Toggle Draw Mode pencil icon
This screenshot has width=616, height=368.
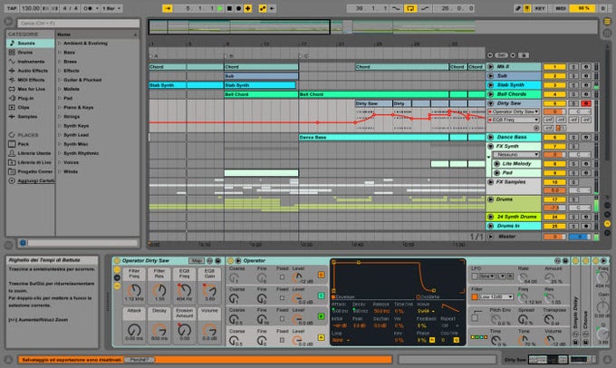[x=518, y=8]
